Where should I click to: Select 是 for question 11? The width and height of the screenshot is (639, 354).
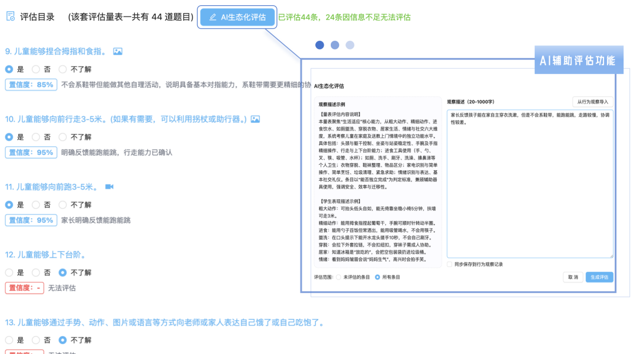click(x=9, y=204)
